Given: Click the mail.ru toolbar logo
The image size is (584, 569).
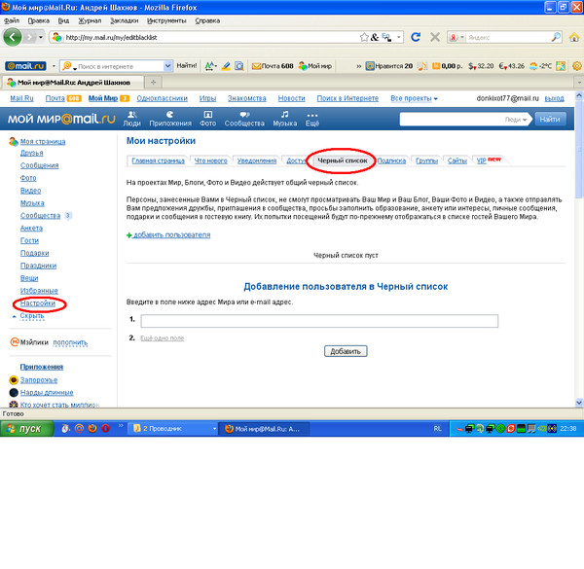Looking at the screenshot, I should pos(25,66).
